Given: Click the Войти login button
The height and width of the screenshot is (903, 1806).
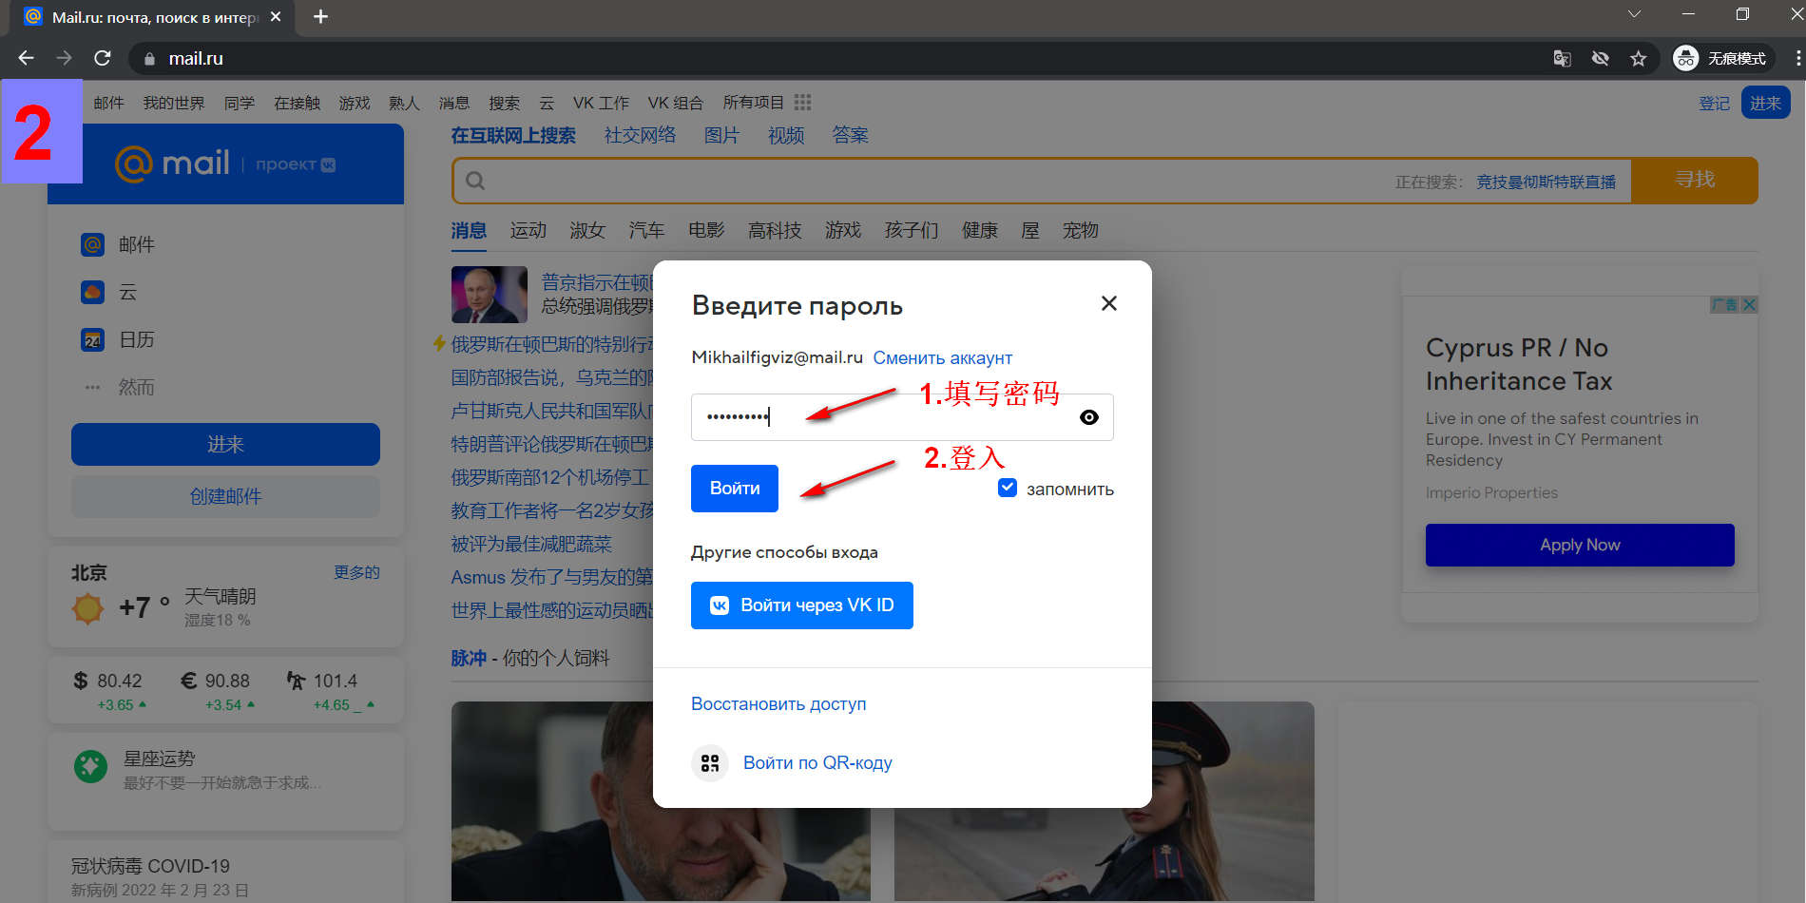Looking at the screenshot, I should [x=735, y=489].
